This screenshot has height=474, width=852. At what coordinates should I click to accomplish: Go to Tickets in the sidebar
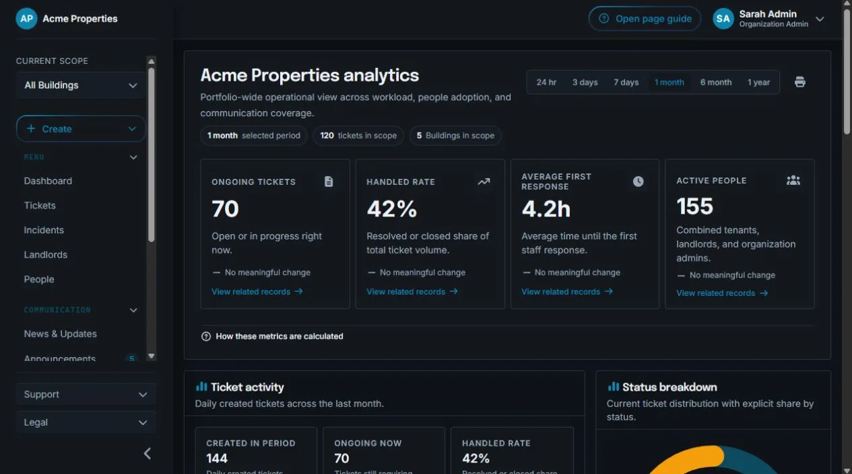[40, 205]
